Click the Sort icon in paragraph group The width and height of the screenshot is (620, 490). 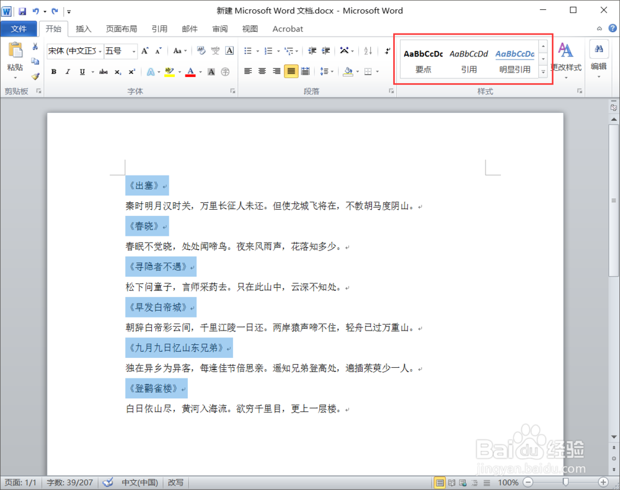368,51
